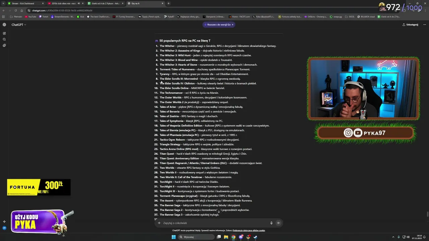The image size is (429, 241).
Task: Open the notifications bell in system tray
Action: (x=424, y=237)
